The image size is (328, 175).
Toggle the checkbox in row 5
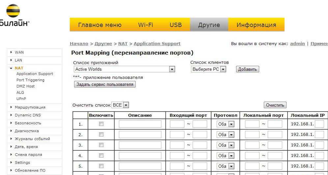point(101,166)
